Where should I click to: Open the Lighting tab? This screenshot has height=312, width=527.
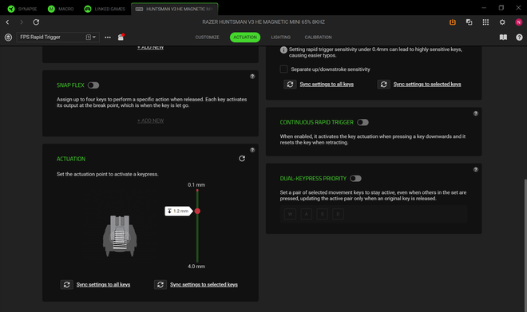click(280, 38)
